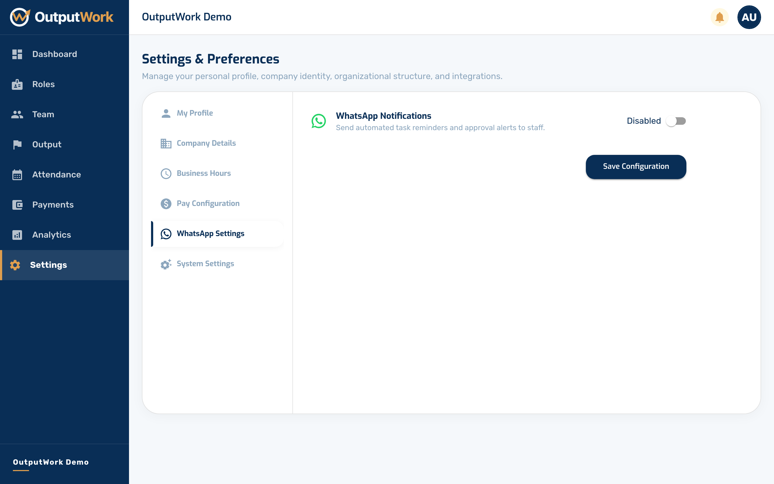774x484 pixels.
Task: Click the OutputWork brand name in sidebar
Action: click(74, 17)
